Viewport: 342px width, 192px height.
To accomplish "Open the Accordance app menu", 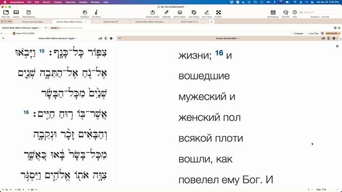I will 17,2.
